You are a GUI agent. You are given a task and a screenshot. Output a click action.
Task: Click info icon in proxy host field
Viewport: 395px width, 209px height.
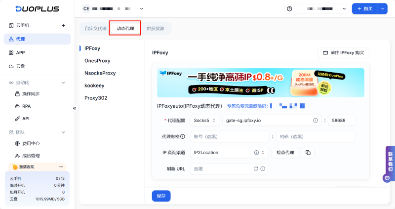coord(315,120)
